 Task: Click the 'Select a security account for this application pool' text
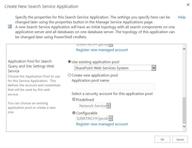pyautogui.click(x=112, y=94)
